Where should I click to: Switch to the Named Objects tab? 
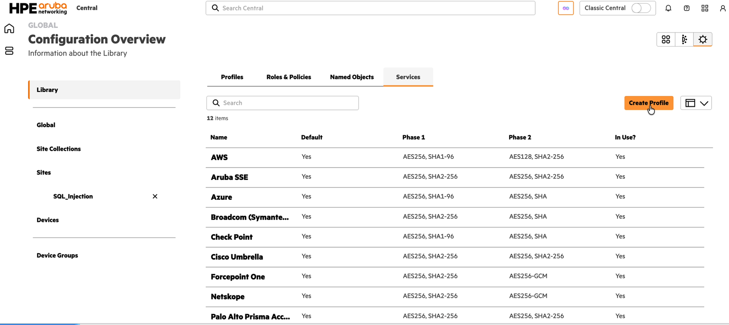coord(352,77)
